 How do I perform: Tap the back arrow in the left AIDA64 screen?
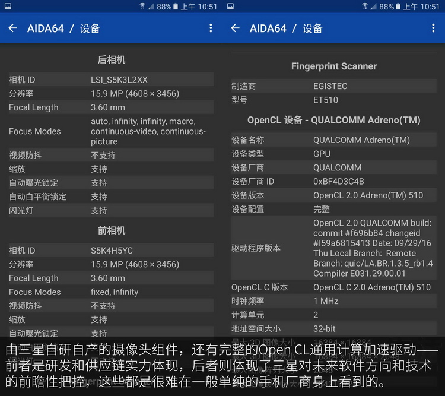click(x=13, y=28)
